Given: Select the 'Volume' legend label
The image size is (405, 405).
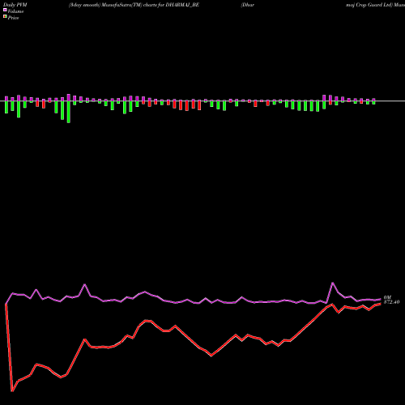Looking at the screenshot, I should coord(15,11).
